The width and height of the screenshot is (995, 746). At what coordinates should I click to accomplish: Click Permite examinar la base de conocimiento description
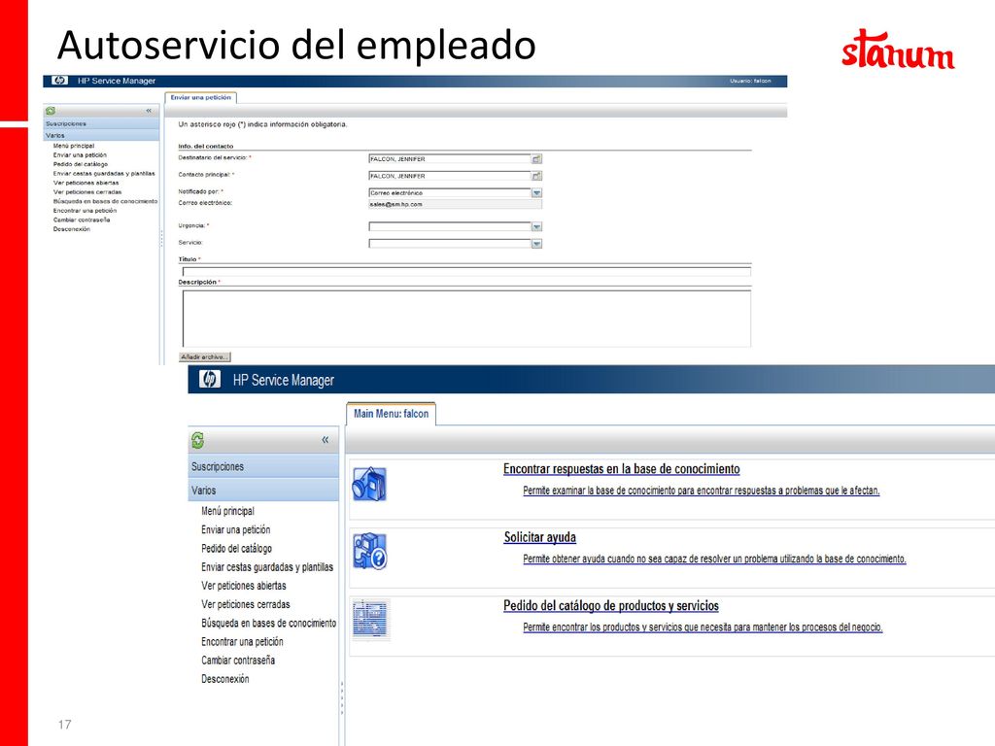coord(702,491)
